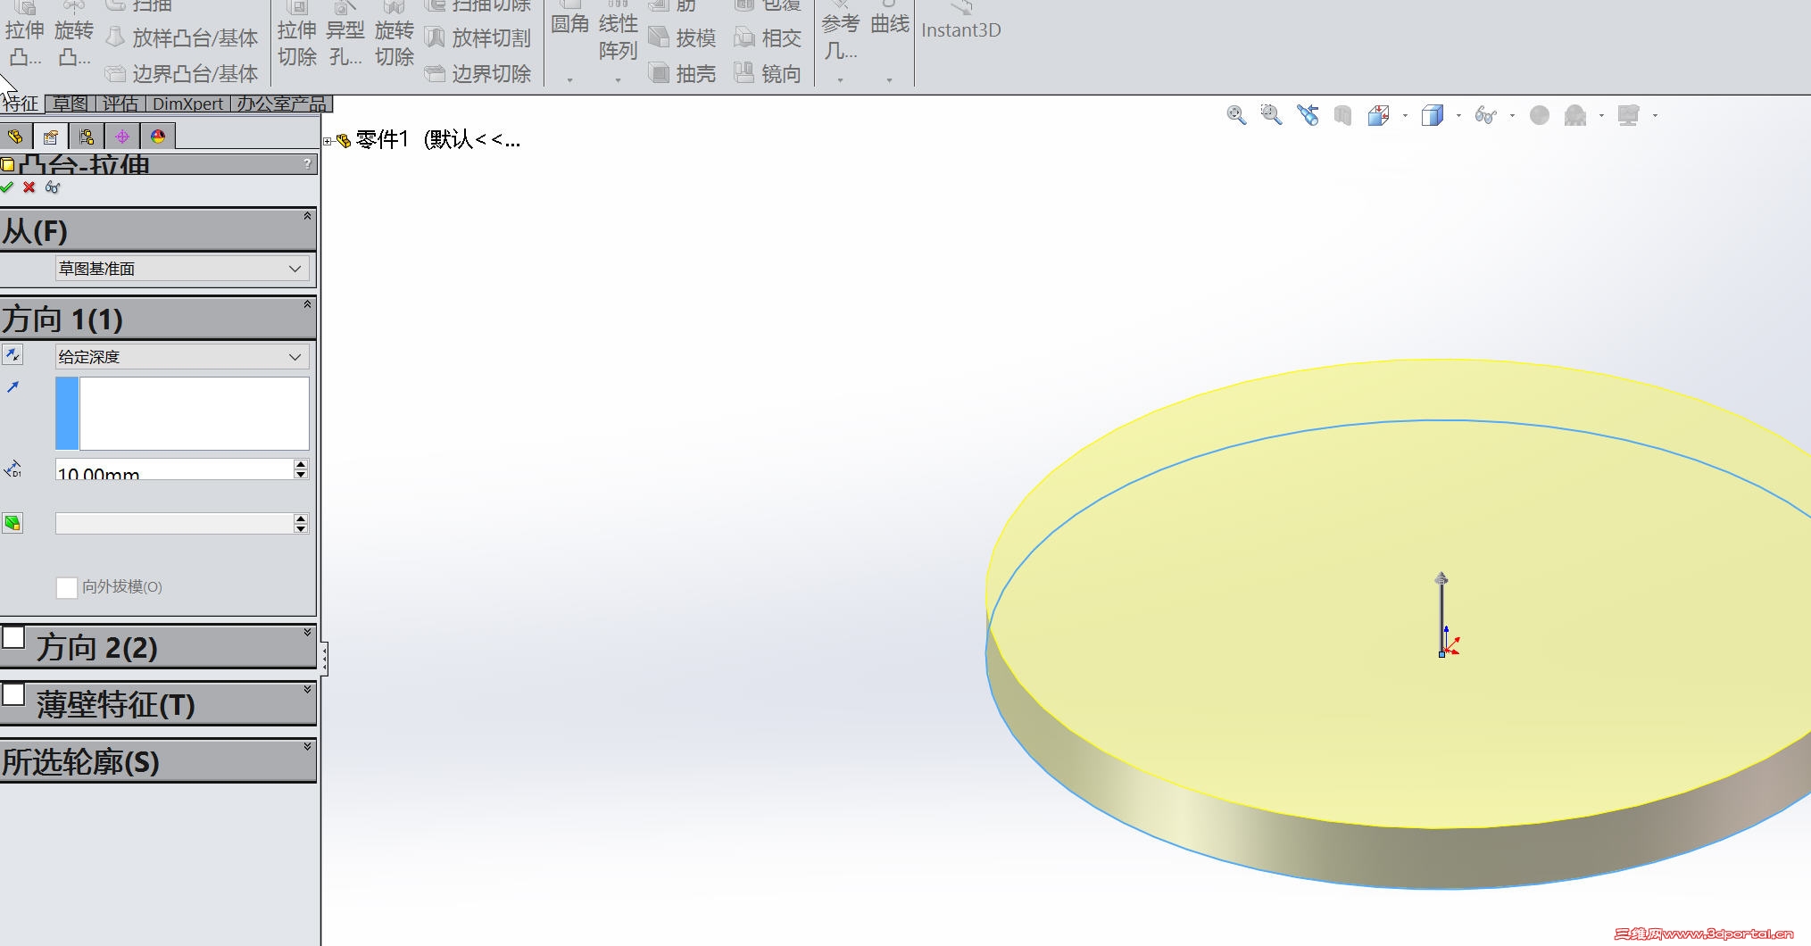Select 边界切除 boundary cut tool
This screenshot has width=1811, height=946.
[478, 73]
